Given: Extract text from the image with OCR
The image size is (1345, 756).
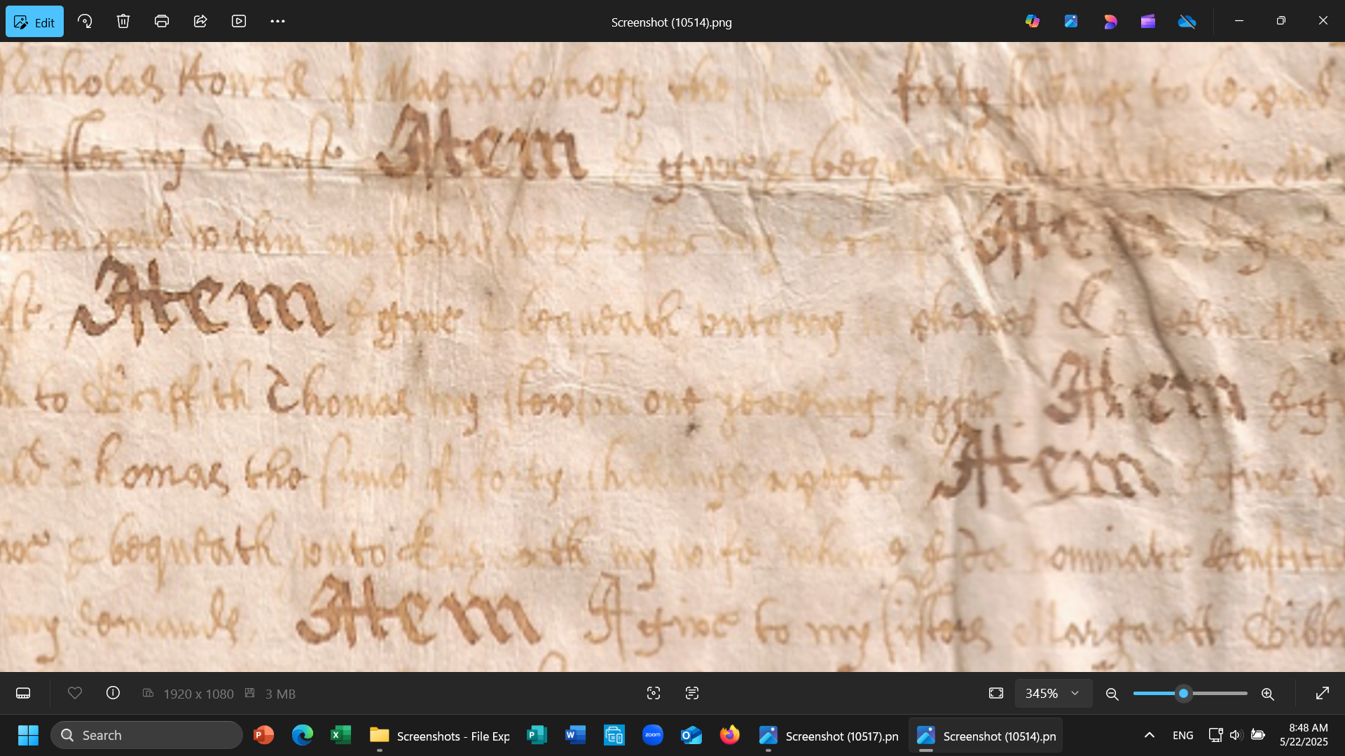Looking at the screenshot, I should pyautogui.click(x=691, y=693).
